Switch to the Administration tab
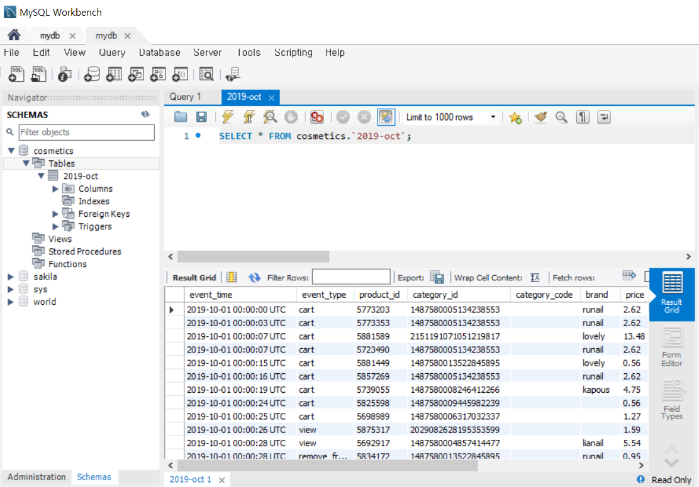This screenshot has height=487, width=699. (36, 477)
